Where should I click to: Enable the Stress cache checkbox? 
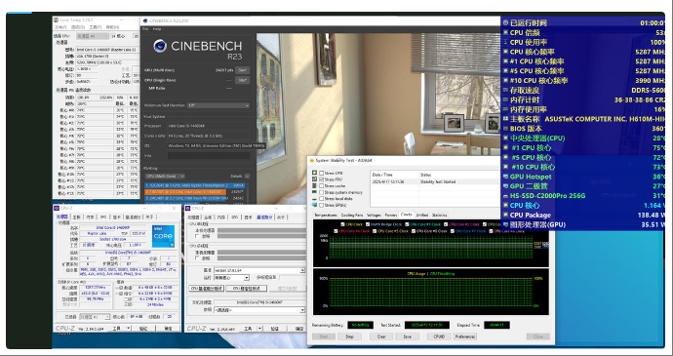click(x=322, y=185)
